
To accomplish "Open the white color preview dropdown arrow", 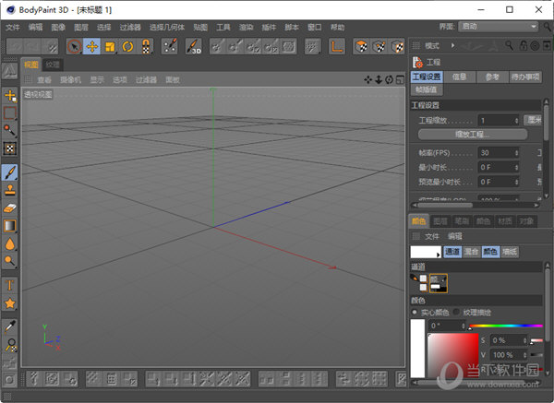I will (439, 255).
